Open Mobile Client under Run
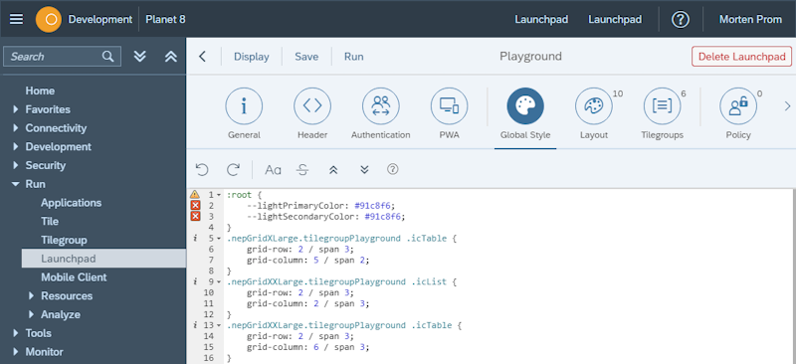This screenshot has width=796, height=364. pos(74,277)
